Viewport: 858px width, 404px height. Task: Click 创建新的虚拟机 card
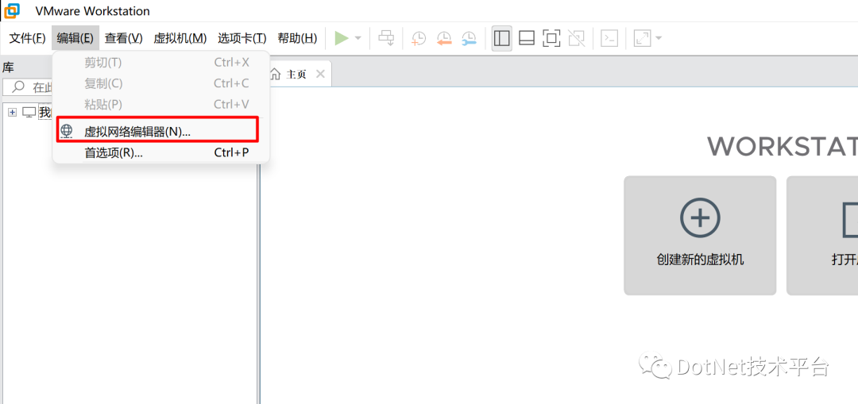[700, 236]
